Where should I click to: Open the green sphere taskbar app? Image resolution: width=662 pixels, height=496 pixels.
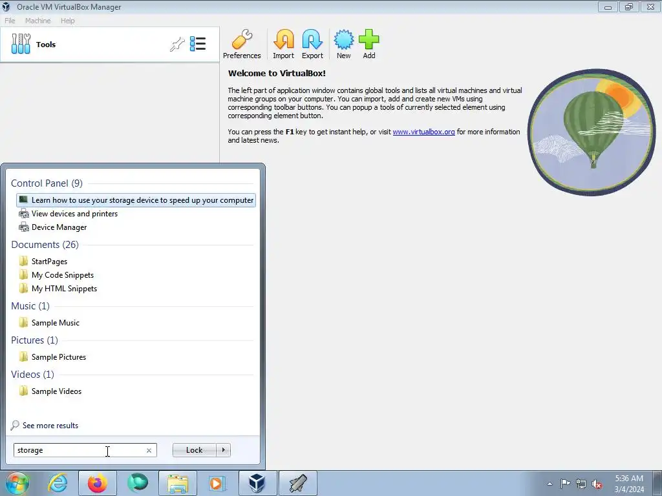(x=138, y=483)
